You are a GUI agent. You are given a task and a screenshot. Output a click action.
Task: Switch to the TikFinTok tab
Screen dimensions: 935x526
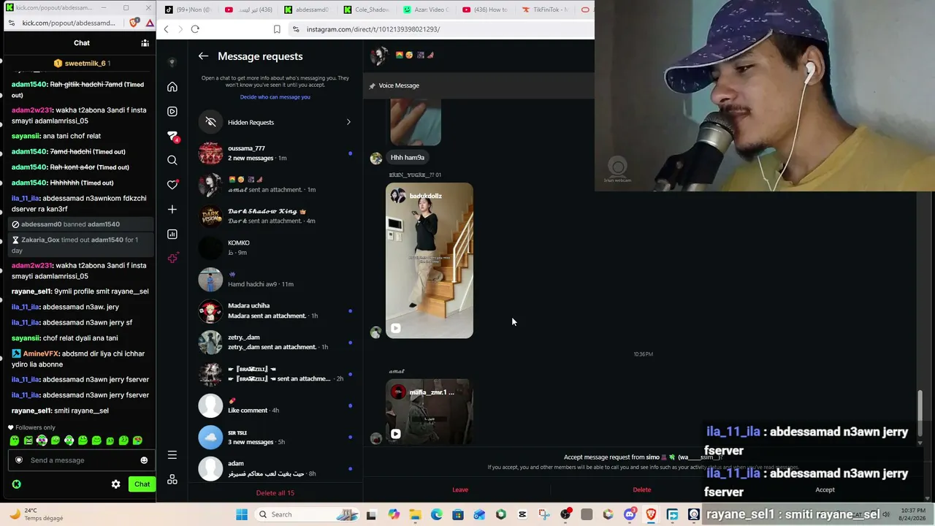coord(545,9)
